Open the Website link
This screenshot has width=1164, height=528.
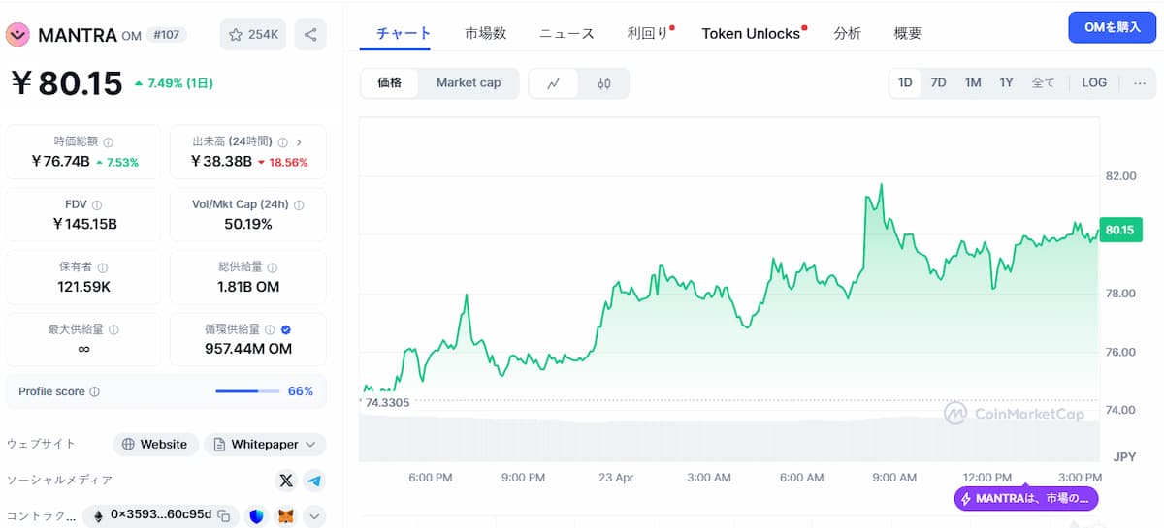coord(155,445)
